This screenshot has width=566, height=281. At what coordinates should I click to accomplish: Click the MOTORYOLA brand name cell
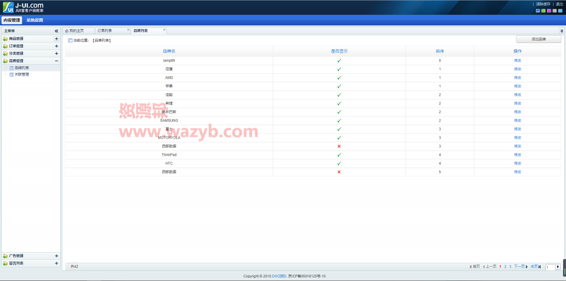[169, 138]
